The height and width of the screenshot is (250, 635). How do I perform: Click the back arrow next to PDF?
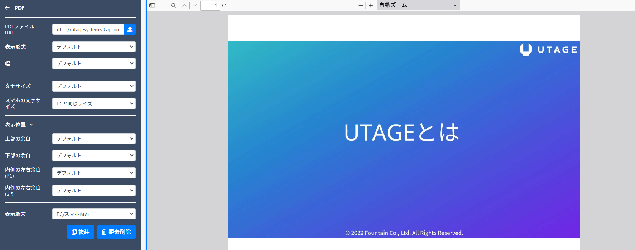pos(7,8)
